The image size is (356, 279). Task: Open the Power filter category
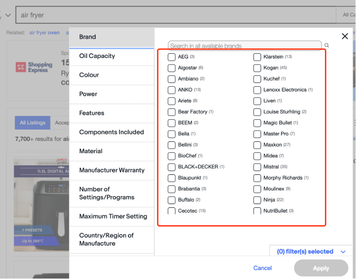[x=112, y=94]
